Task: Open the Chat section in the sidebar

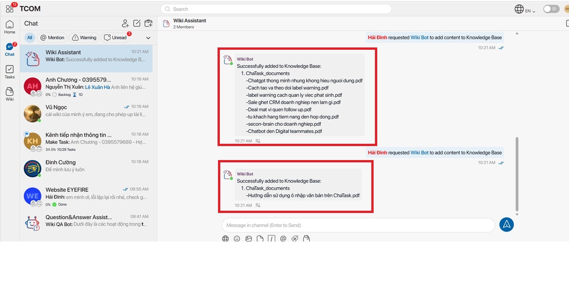Action: tap(9, 49)
